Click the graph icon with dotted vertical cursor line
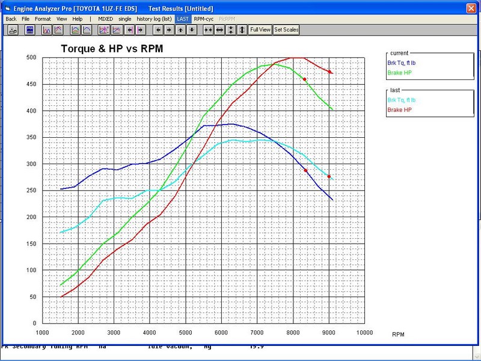Viewport: 481px width, 361px height. [x=104, y=29]
